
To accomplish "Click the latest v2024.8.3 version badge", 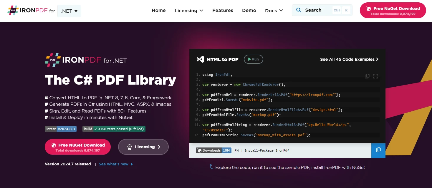I will [61, 129].
